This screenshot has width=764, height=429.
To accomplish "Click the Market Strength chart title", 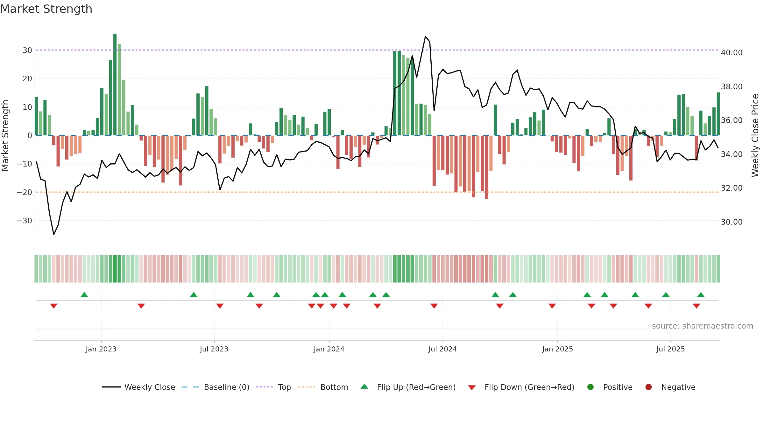I will click(x=46, y=9).
